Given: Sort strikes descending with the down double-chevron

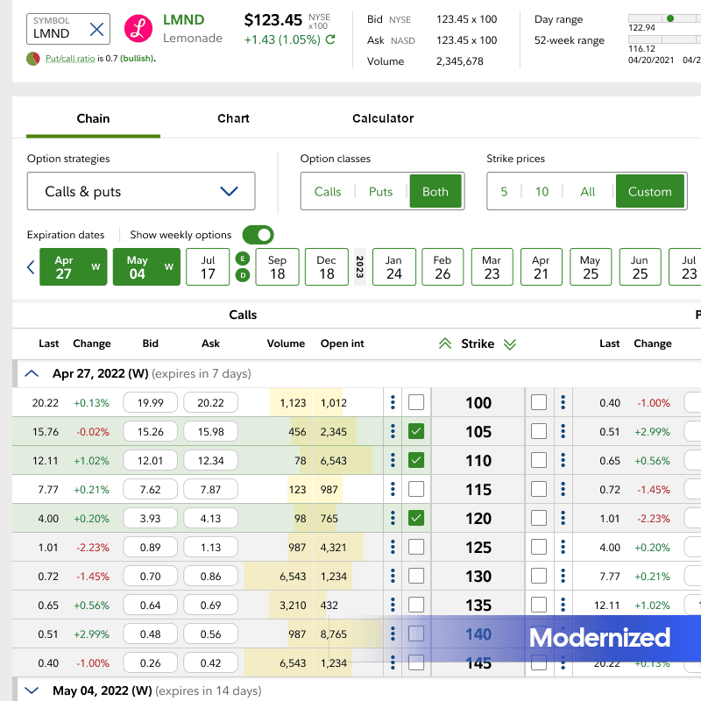Looking at the screenshot, I should (510, 343).
